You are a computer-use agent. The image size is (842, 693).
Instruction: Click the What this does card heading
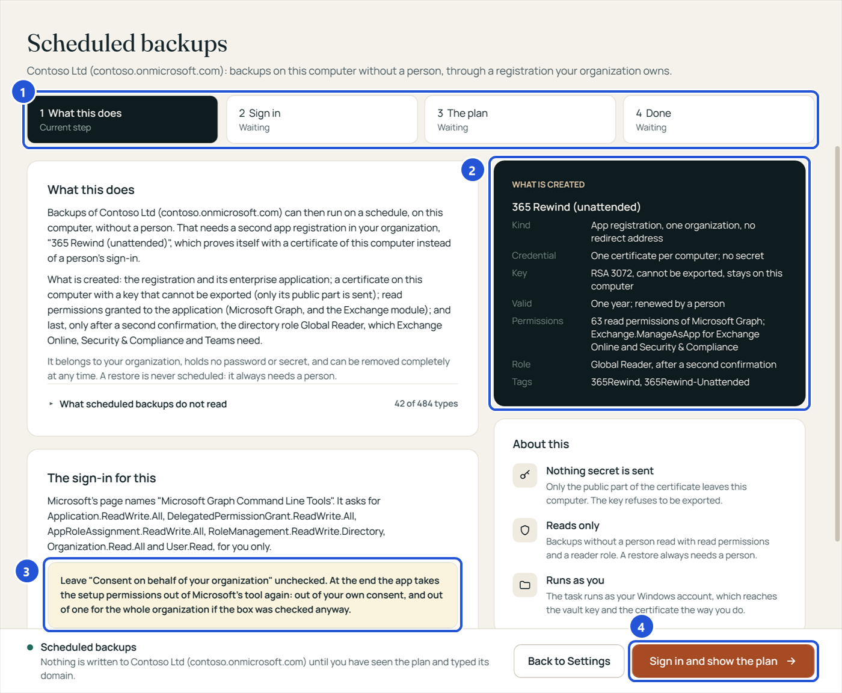click(91, 190)
